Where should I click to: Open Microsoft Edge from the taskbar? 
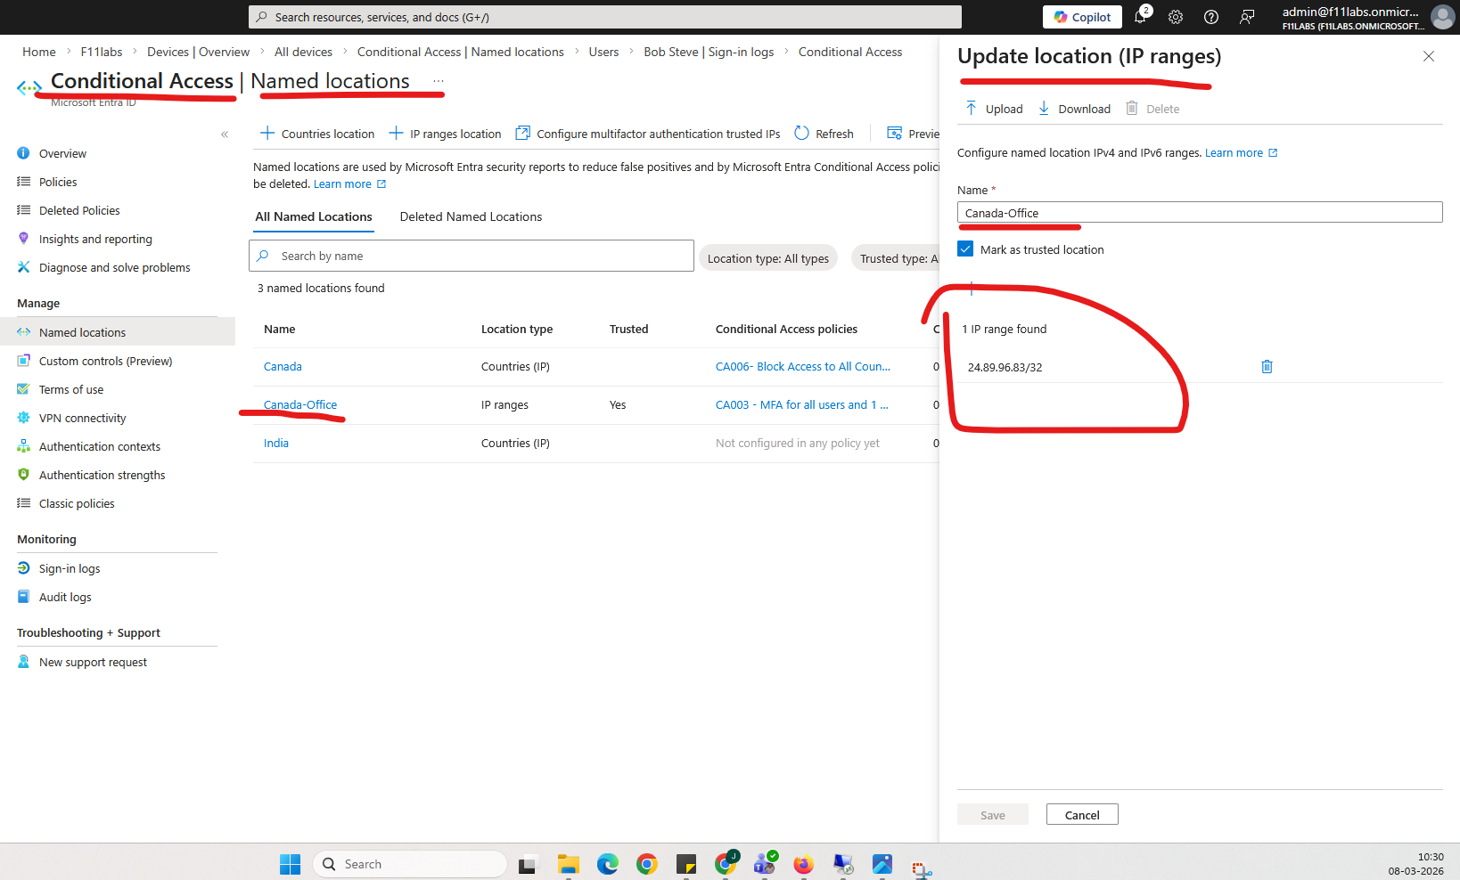coord(608,864)
